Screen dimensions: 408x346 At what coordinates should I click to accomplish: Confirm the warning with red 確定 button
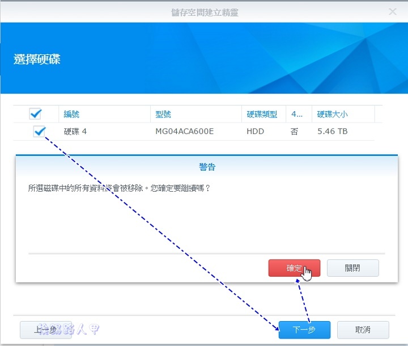(294, 268)
